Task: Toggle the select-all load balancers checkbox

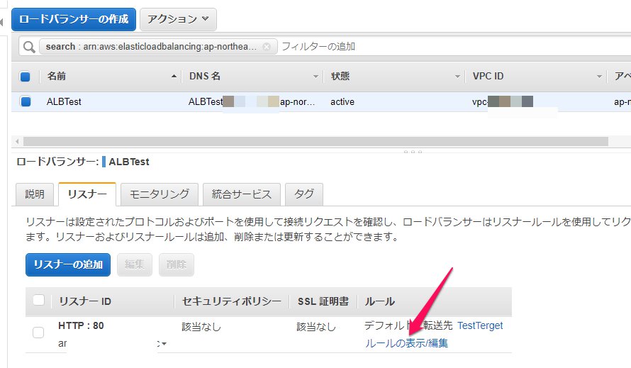Action: [26, 77]
